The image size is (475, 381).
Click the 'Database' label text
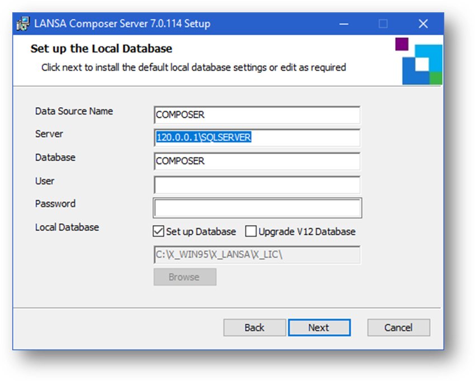55,158
